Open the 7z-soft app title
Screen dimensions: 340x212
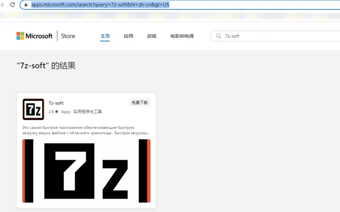[56, 103]
